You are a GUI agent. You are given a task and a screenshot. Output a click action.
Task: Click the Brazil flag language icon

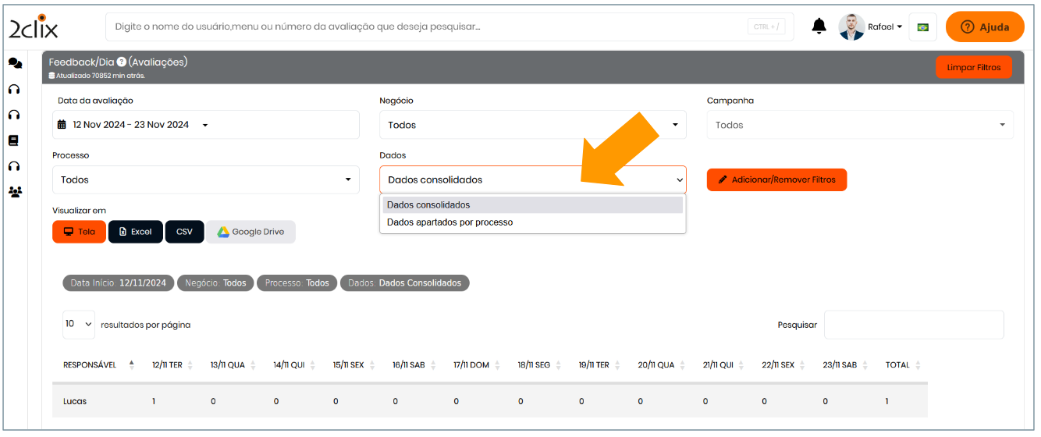pos(922,27)
